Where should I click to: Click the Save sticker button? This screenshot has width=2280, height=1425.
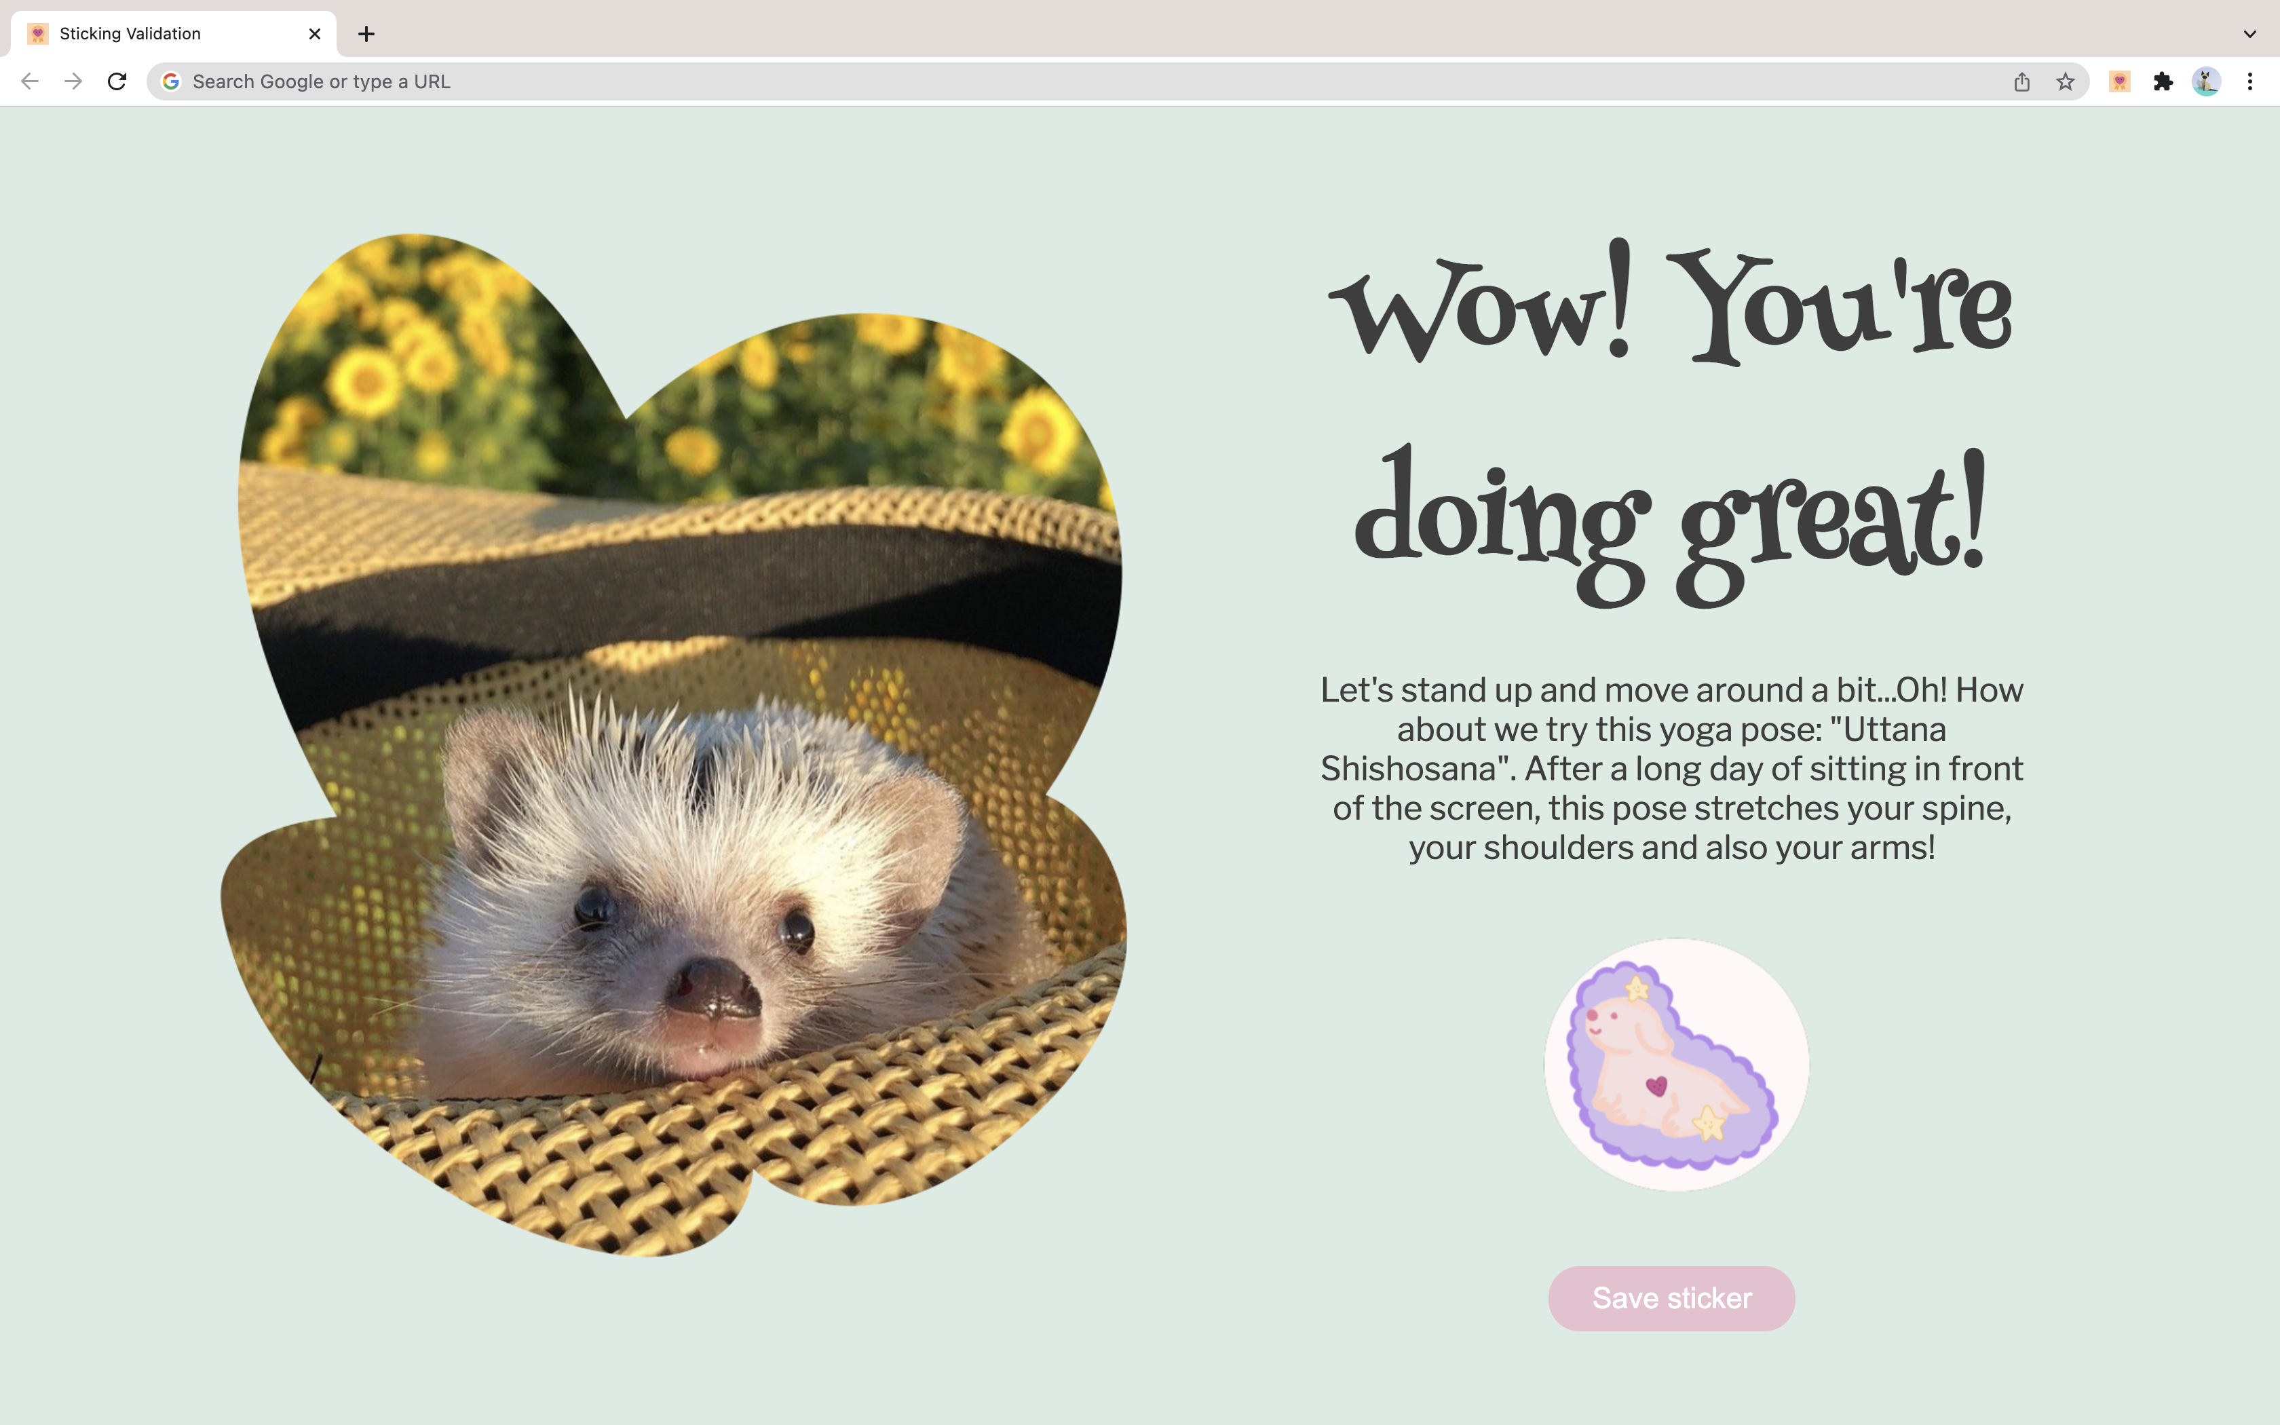(1671, 1297)
